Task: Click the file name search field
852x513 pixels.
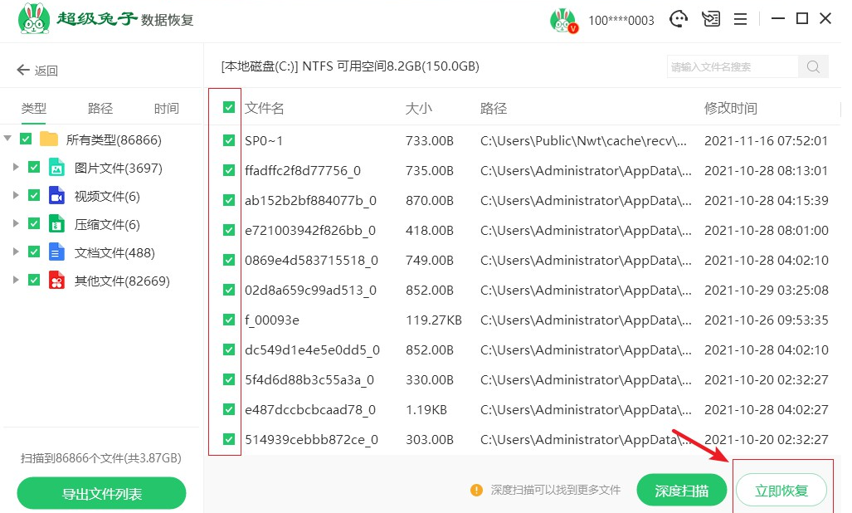Action: [732, 67]
